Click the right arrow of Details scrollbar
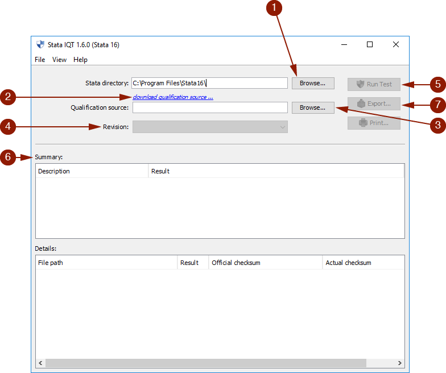 coord(399,363)
